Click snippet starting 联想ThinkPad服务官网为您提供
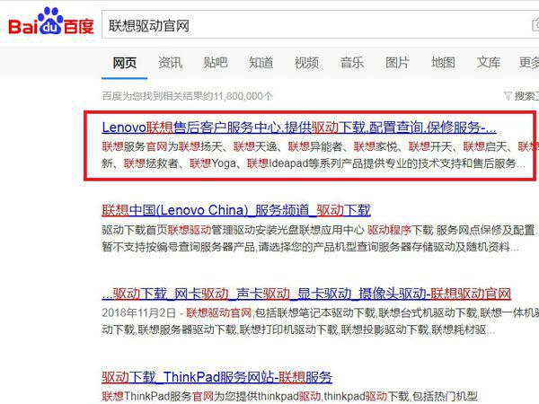 (x=290, y=396)
